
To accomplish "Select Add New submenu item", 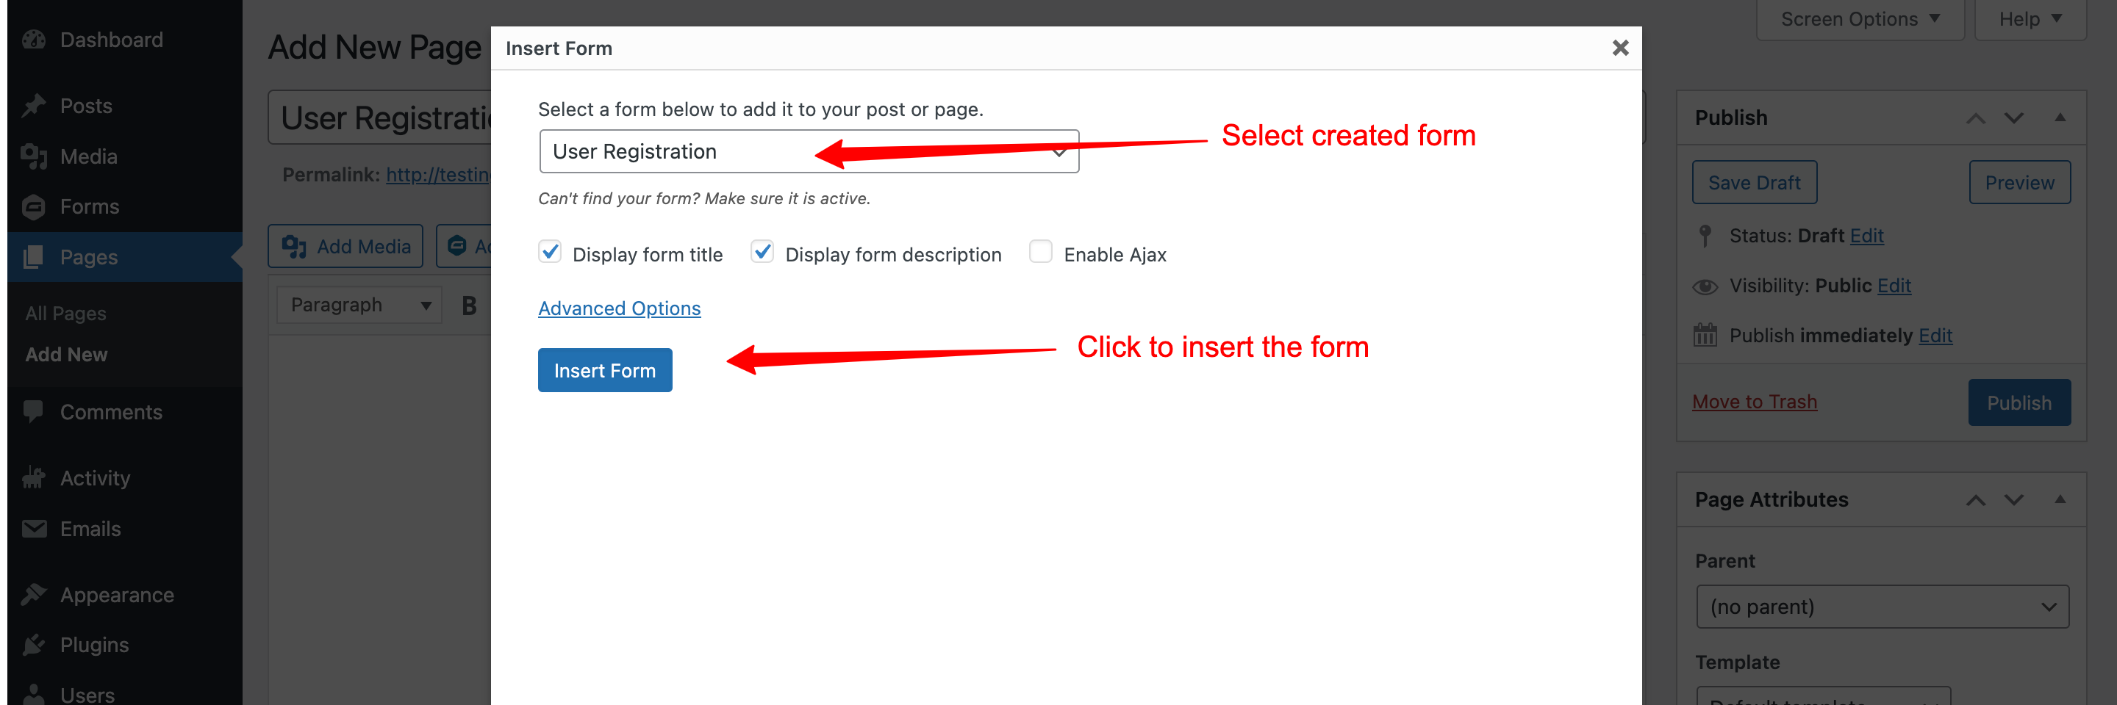I will pyautogui.click(x=67, y=355).
